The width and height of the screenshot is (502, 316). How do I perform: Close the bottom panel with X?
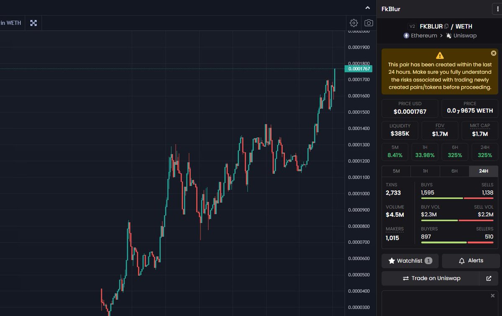(x=492, y=295)
